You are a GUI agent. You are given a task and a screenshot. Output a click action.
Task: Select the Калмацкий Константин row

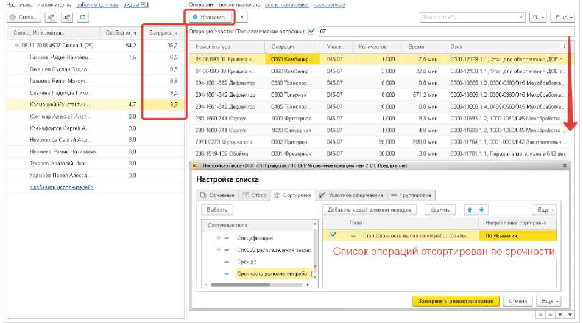pyautogui.click(x=60, y=105)
